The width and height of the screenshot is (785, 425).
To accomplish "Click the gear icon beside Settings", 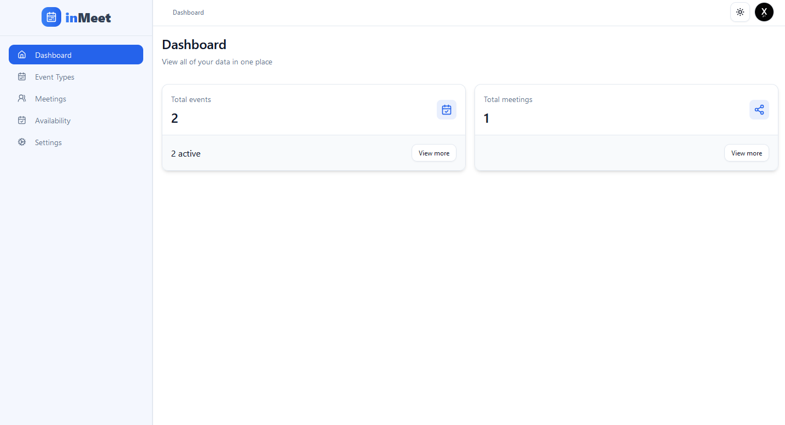I will 22,142.
